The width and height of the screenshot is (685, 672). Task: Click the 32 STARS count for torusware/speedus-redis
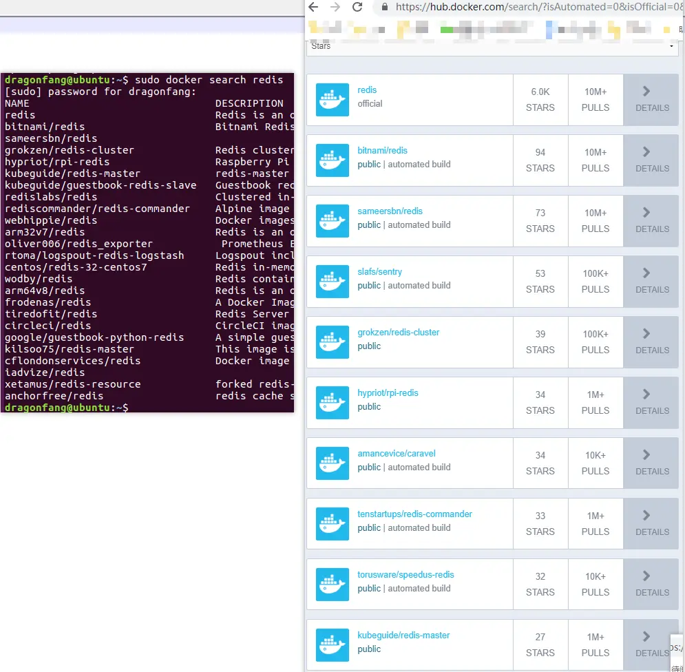click(x=540, y=585)
